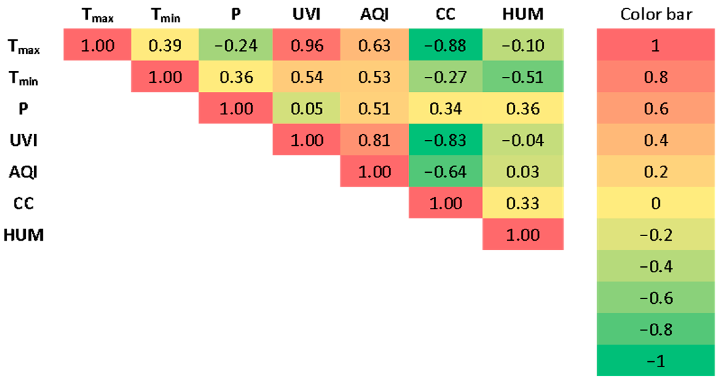Image resolution: width=719 pixels, height=380 pixels.
Task: Click the −0.51 Tmin–HUM cell
Action: click(x=523, y=77)
